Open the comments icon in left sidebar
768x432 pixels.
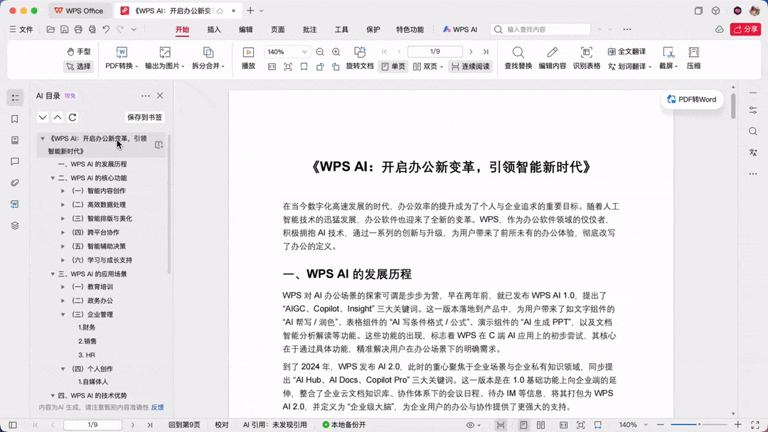[15, 161]
